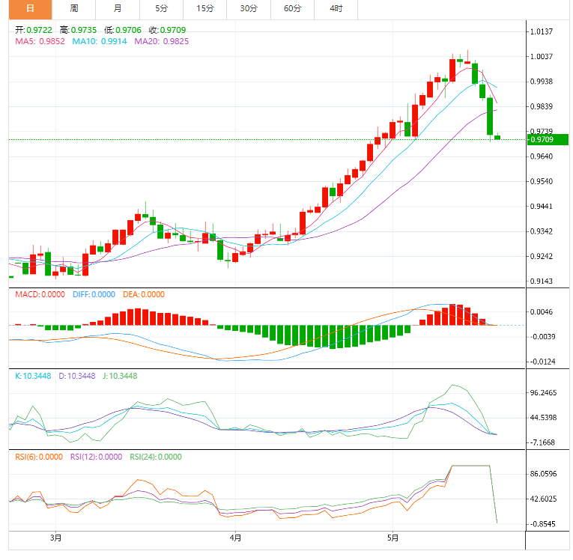The image size is (573, 560).
Task: Click the 42.6025 RSI axis value
Action: pos(543,499)
